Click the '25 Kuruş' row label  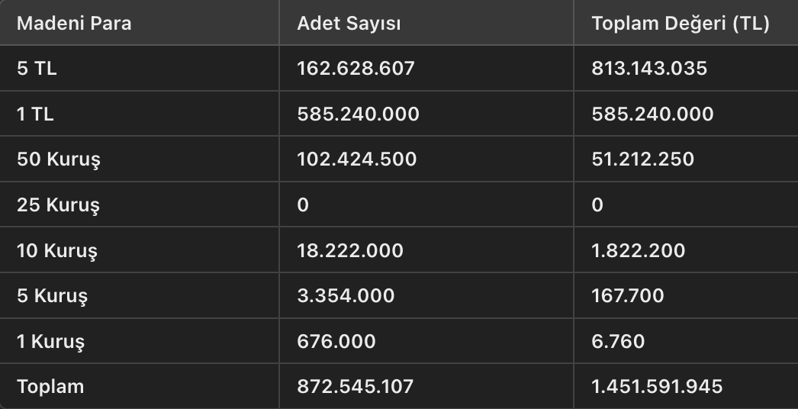(58, 205)
